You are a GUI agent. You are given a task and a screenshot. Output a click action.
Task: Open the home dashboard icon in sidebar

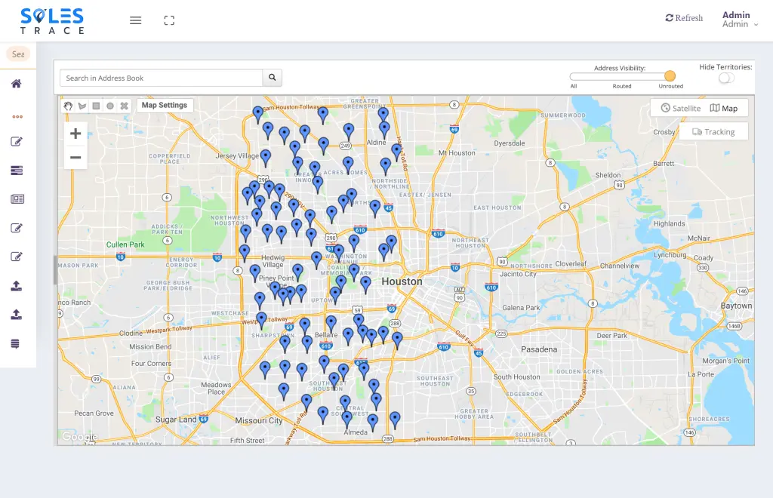(x=17, y=83)
